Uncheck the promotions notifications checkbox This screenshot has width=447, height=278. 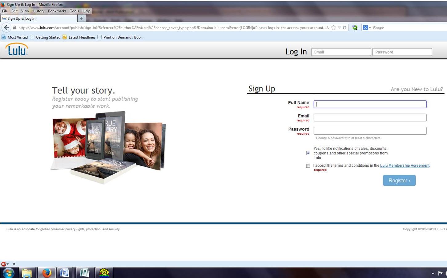[x=308, y=153]
